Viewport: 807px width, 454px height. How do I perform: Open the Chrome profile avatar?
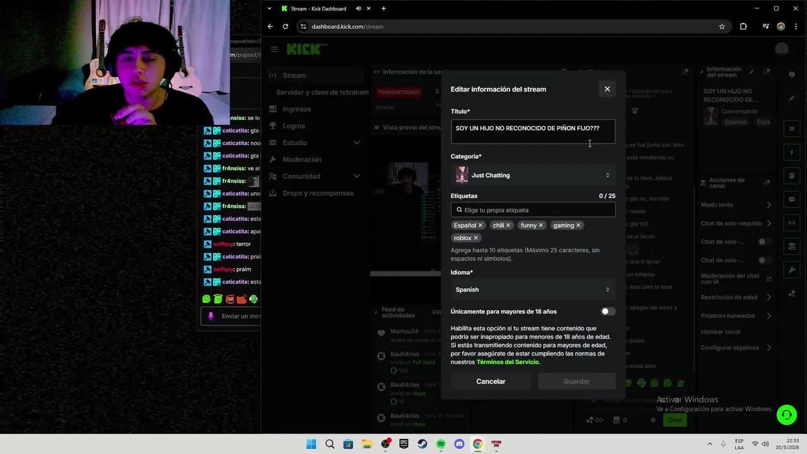781,26
